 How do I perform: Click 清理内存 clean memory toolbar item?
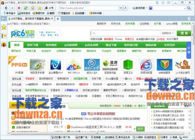click(38, 13)
